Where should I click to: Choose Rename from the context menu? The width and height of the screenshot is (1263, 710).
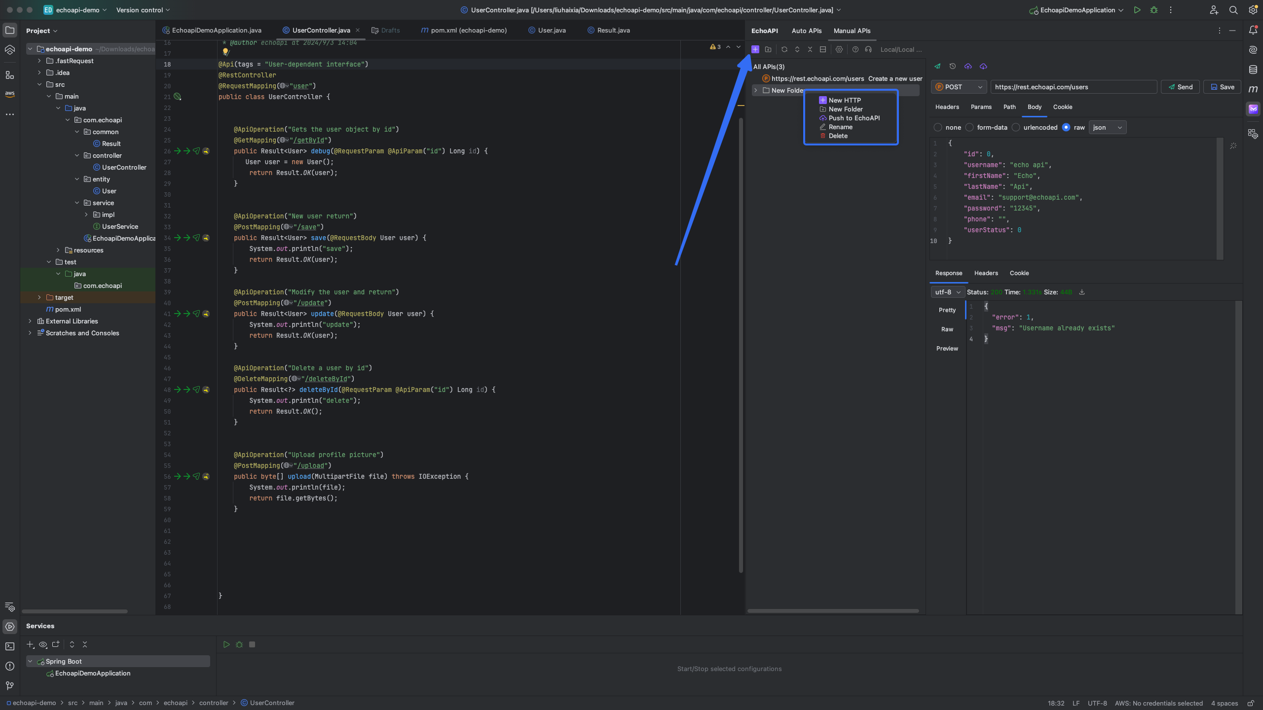840,127
